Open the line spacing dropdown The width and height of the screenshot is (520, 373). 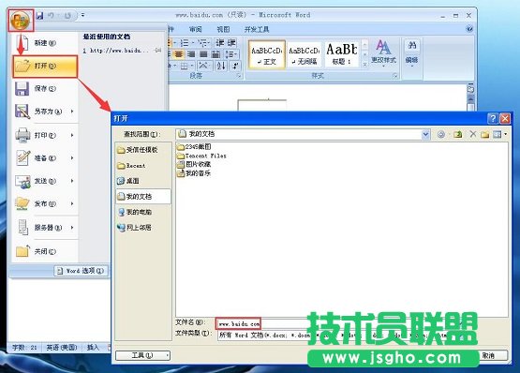231,54
